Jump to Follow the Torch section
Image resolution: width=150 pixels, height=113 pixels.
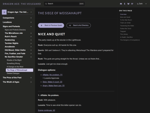click(126, 28)
